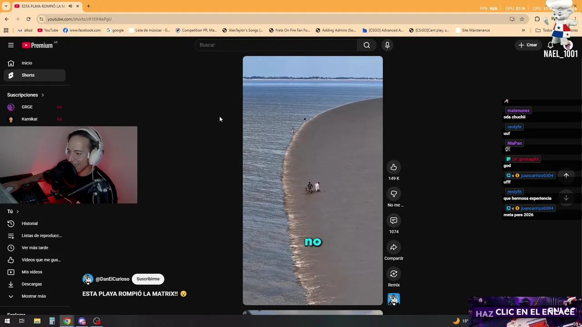Open the Chrome apps grid in bookmarks bar
Screen dimensions: 582x327
point(6,30)
